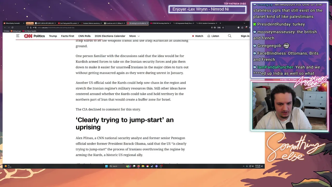Click the Top Patreon Subs ticker box
The image size is (332, 187).
point(207,9)
